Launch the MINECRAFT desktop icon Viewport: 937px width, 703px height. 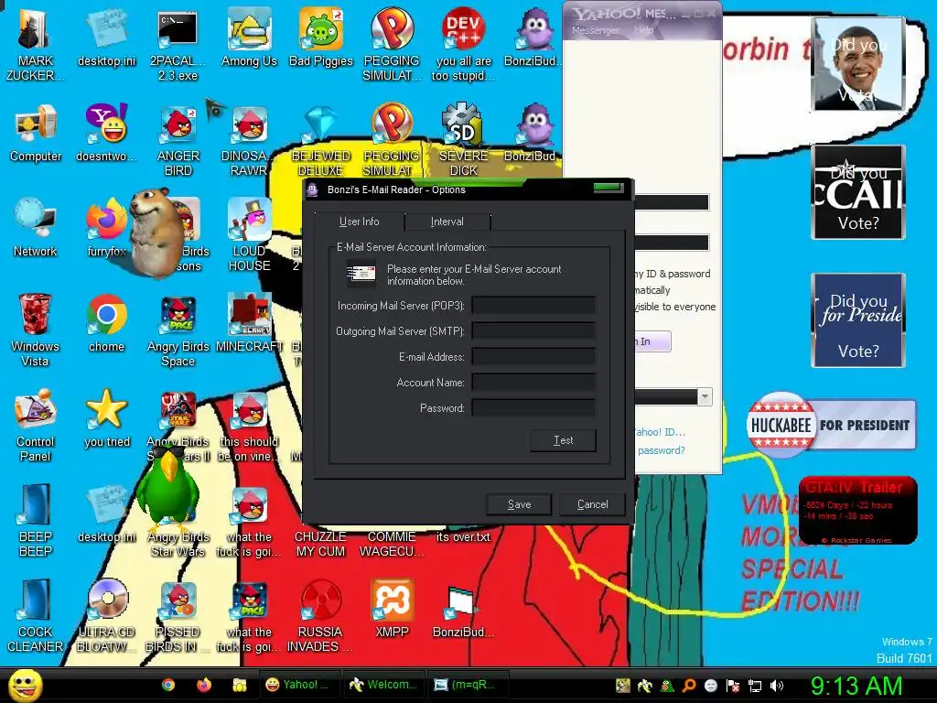tap(249, 323)
